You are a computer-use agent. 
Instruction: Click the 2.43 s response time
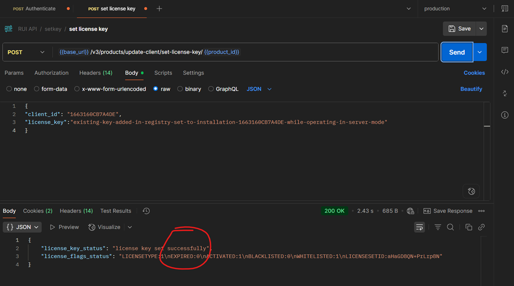point(365,211)
